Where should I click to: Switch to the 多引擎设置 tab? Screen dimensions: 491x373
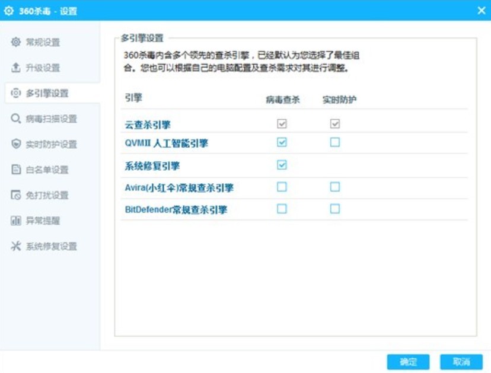pos(47,93)
